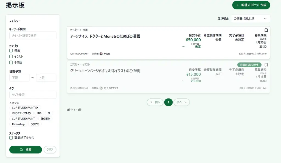Select the Photoshop tag chip

18,124
